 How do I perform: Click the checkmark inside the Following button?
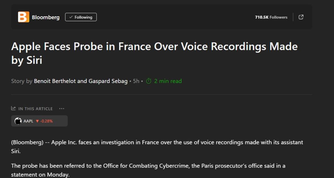pos(71,17)
